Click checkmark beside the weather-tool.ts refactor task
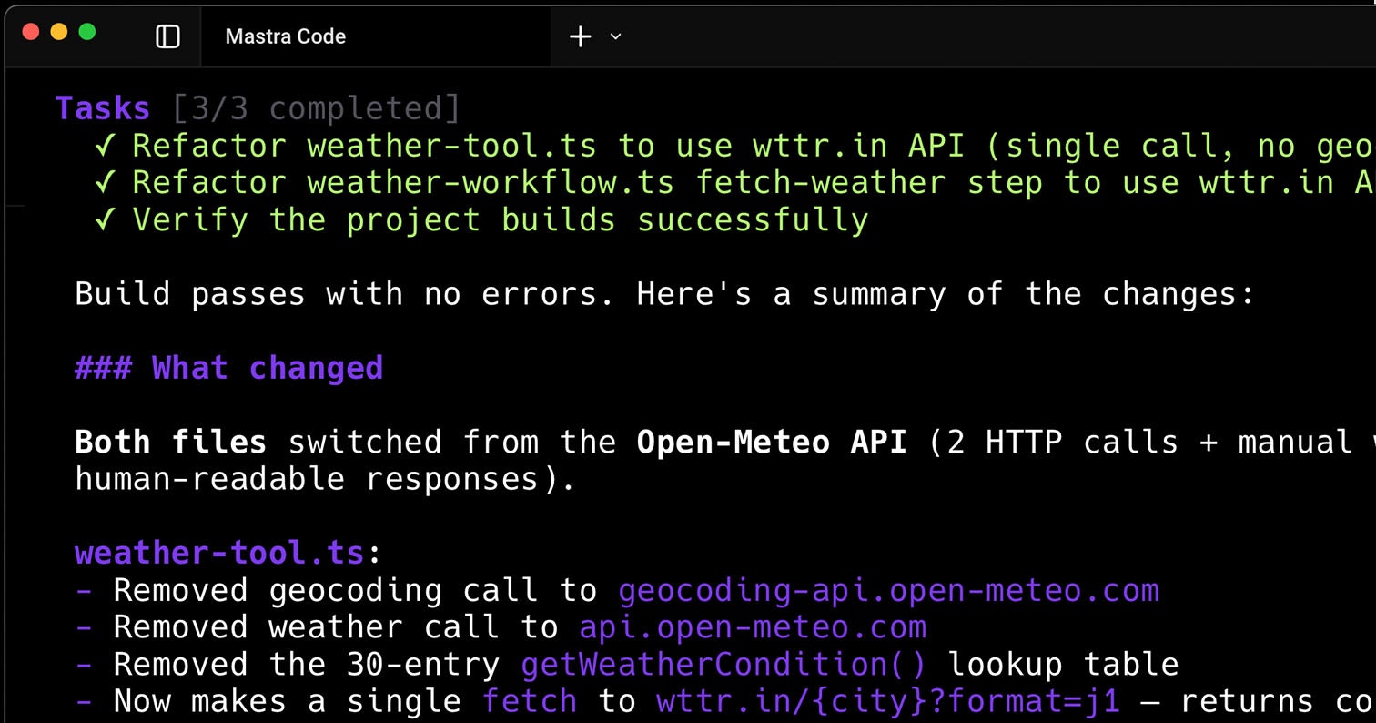This screenshot has height=723, width=1376. [104, 145]
